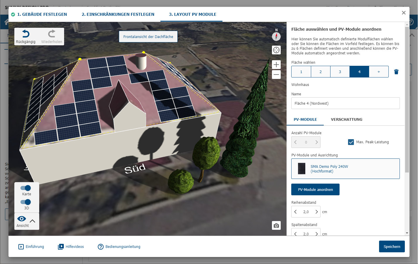
Task: Delete Fläche 4 using the trash icon
Action: 396,71
